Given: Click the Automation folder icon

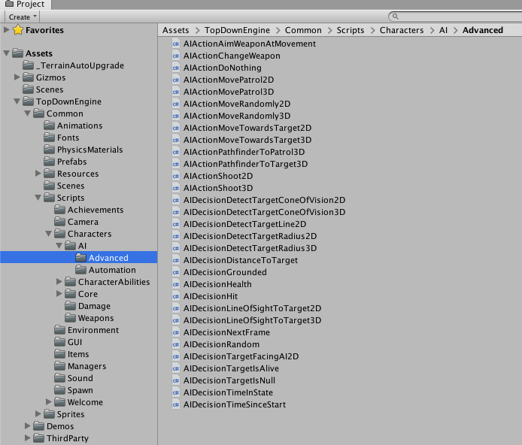Looking at the screenshot, I should tap(81, 270).
